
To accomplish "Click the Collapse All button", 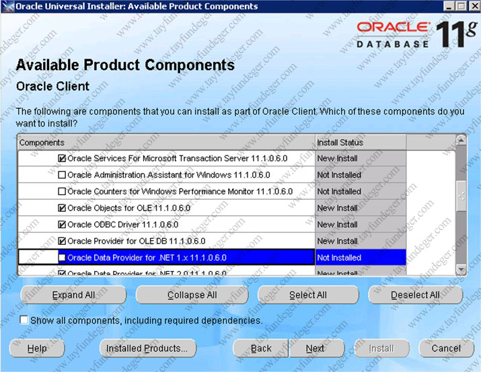I will pos(192,295).
